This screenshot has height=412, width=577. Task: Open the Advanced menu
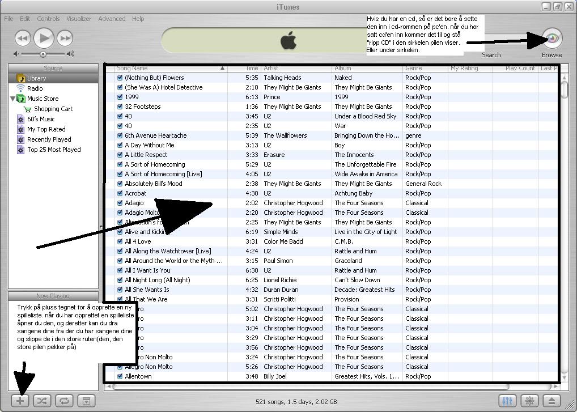point(112,18)
